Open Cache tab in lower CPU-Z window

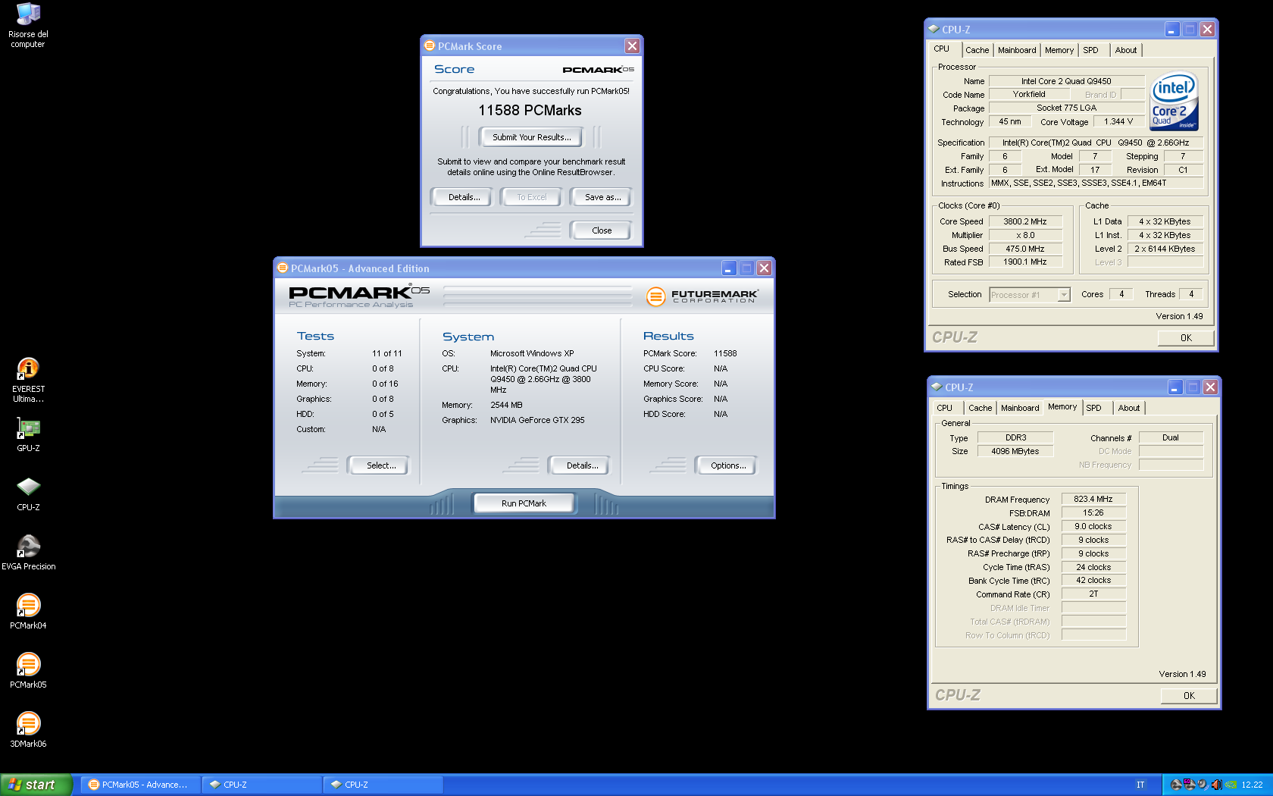coord(980,408)
